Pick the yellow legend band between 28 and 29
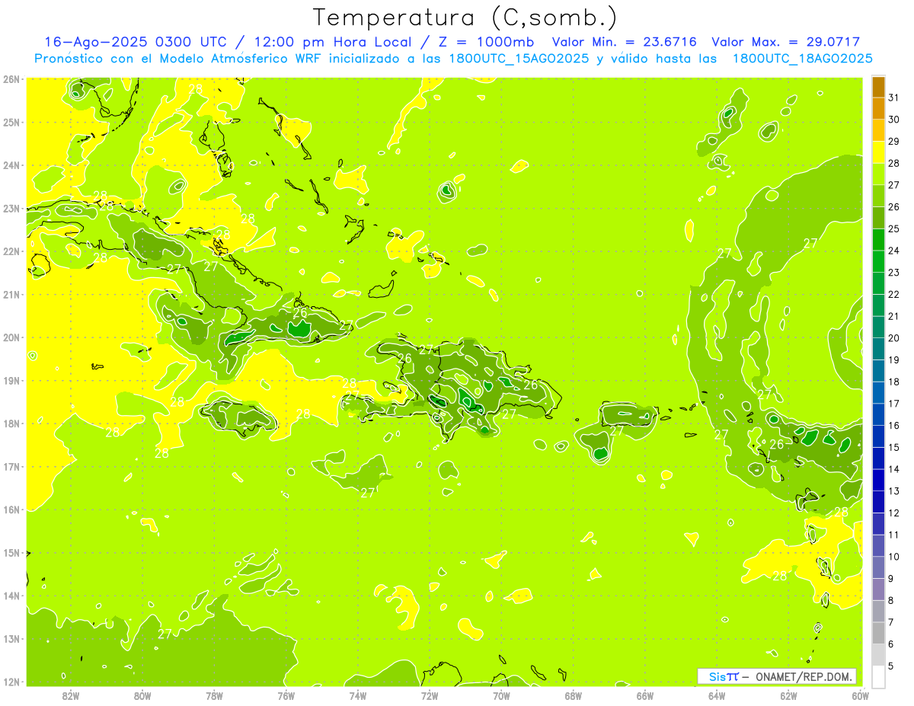Viewport: 914px width, 706px height. [x=878, y=152]
